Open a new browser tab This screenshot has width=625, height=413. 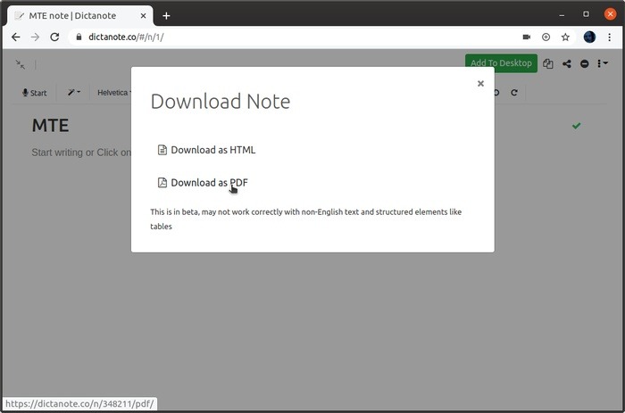coord(167,16)
